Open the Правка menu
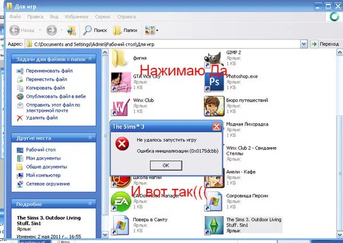The image size is (343, 243). (x=35, y=17)
